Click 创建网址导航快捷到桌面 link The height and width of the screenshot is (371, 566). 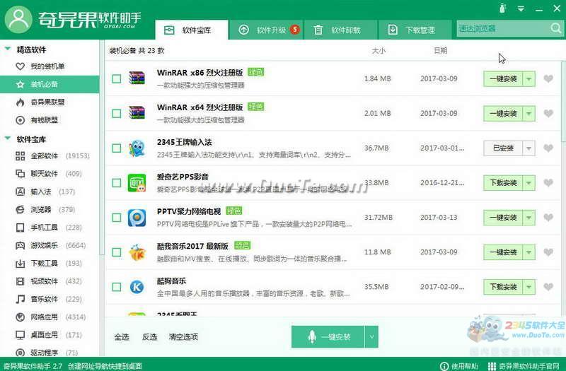(105, 366)
